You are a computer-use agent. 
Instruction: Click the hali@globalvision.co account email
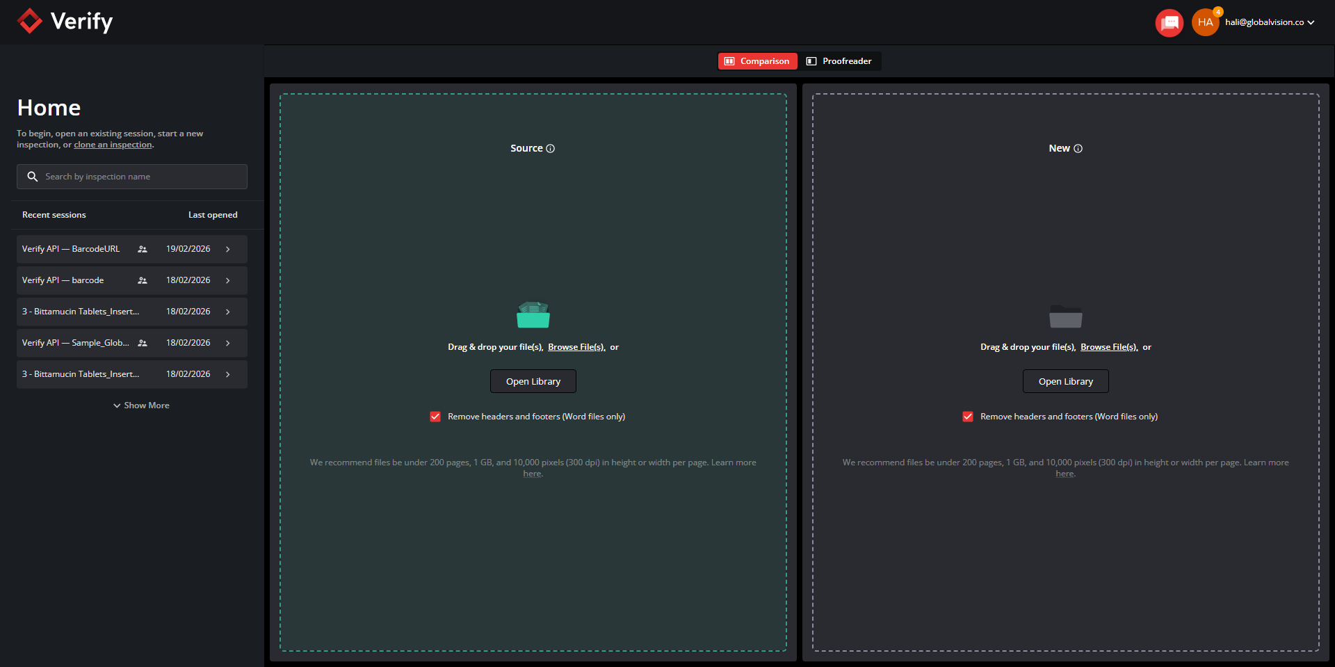[1264, 22]
